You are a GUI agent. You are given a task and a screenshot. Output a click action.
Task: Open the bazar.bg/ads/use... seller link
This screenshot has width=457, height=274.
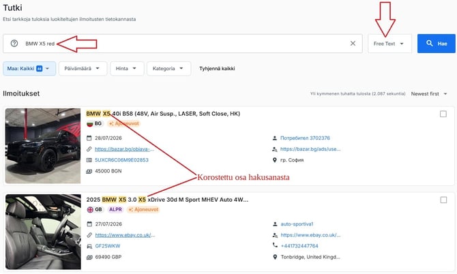click(x=310, y=149)
